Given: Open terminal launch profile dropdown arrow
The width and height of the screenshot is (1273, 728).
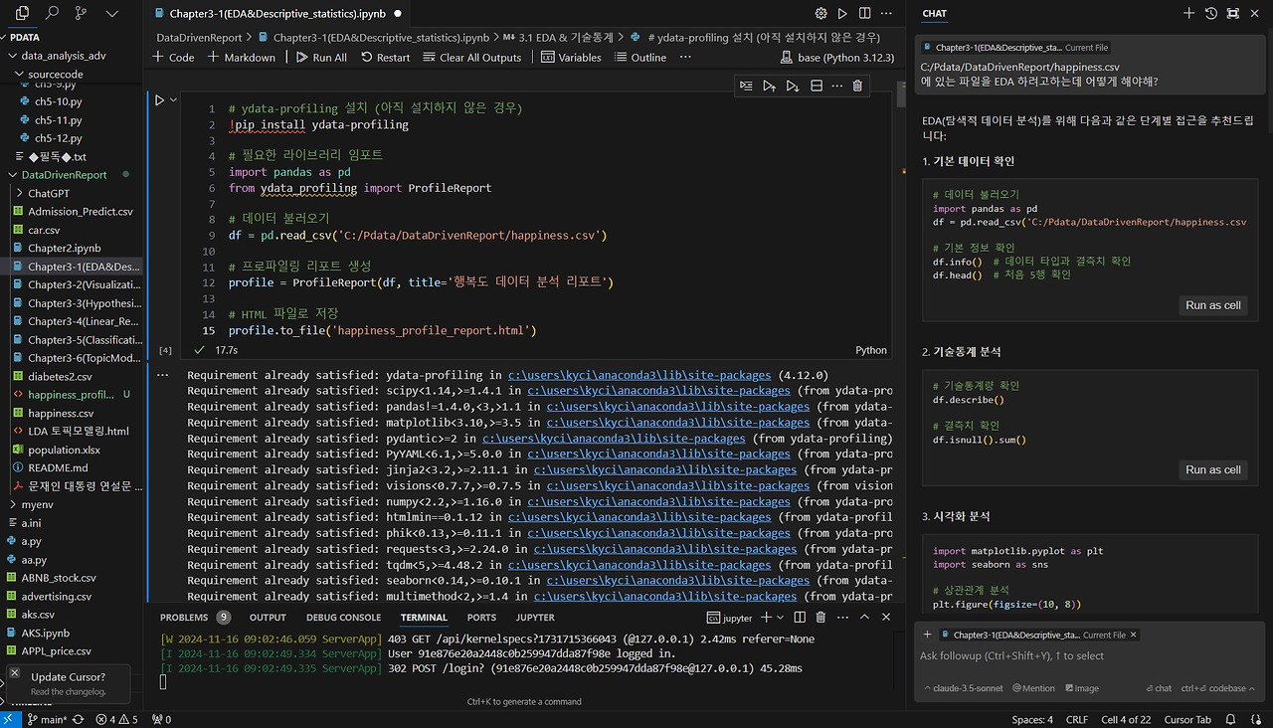Looking at the screenshot, I should pyautogui.click(x=781, y=618).
